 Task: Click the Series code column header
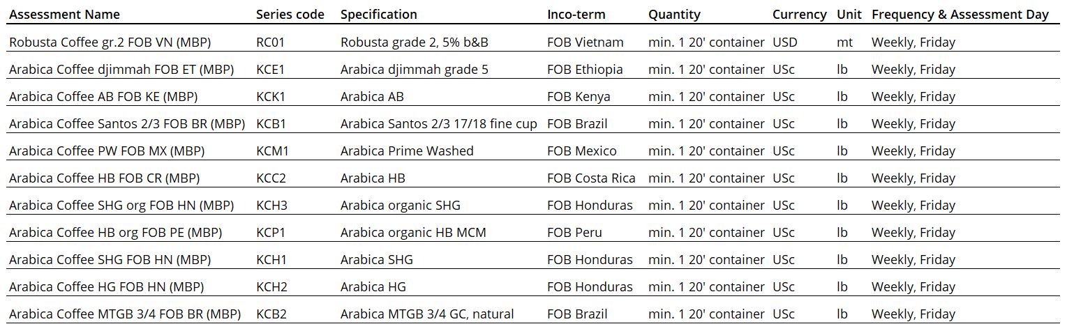pos(290,14)
